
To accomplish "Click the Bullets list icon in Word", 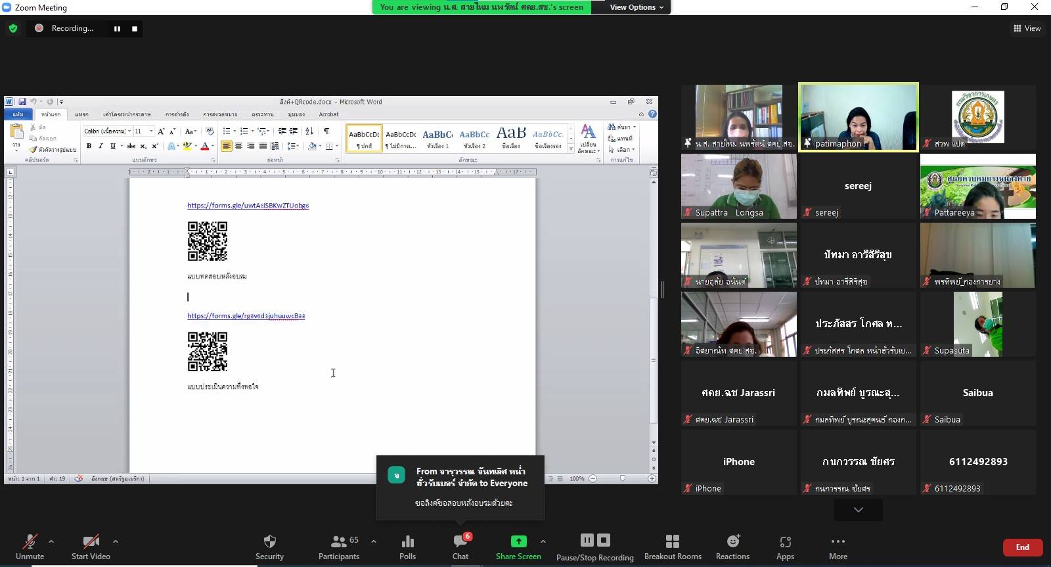I will click(227, 131).
